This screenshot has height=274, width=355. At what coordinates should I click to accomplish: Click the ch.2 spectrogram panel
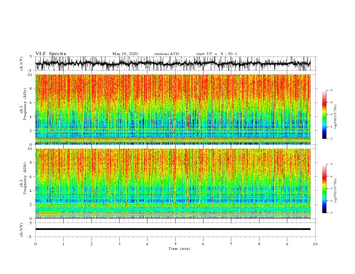coord(173,184)
